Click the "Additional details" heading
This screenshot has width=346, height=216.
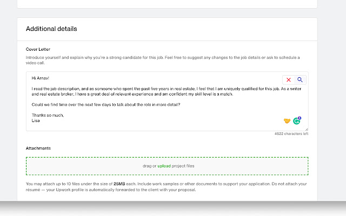pyautogui.click(x=51, y=29)
